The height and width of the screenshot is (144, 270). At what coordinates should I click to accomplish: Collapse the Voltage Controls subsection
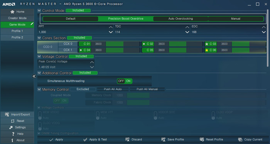click(39, 108)
